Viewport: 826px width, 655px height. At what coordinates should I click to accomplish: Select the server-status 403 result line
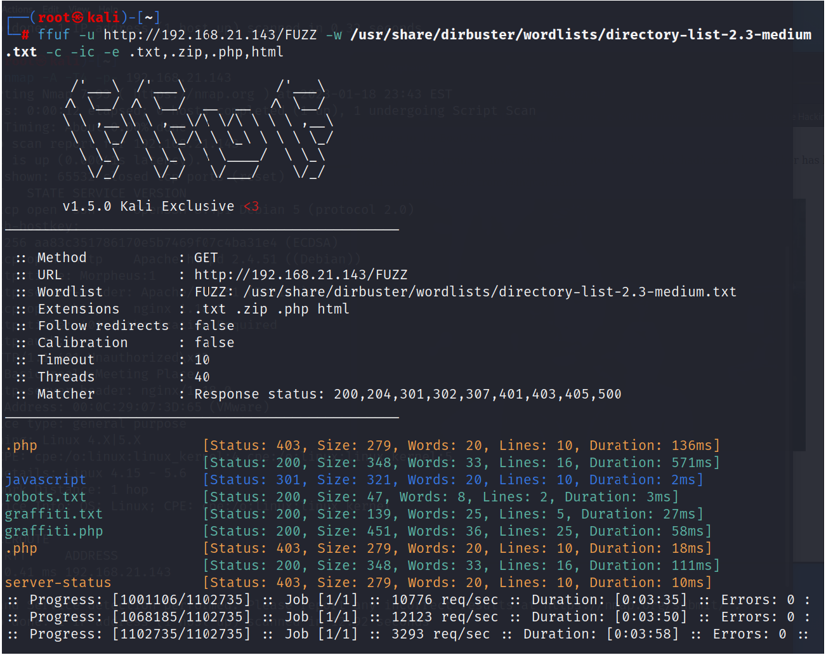click(58, 582)
